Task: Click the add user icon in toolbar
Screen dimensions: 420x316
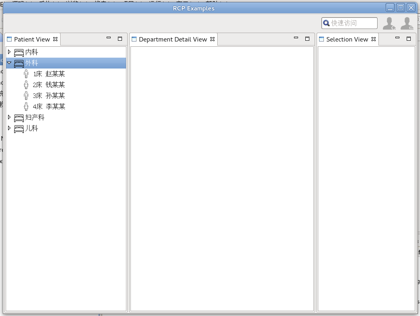Action: 389,23
